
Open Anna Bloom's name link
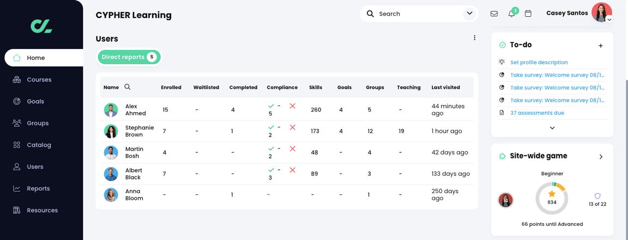click(134, 195)
